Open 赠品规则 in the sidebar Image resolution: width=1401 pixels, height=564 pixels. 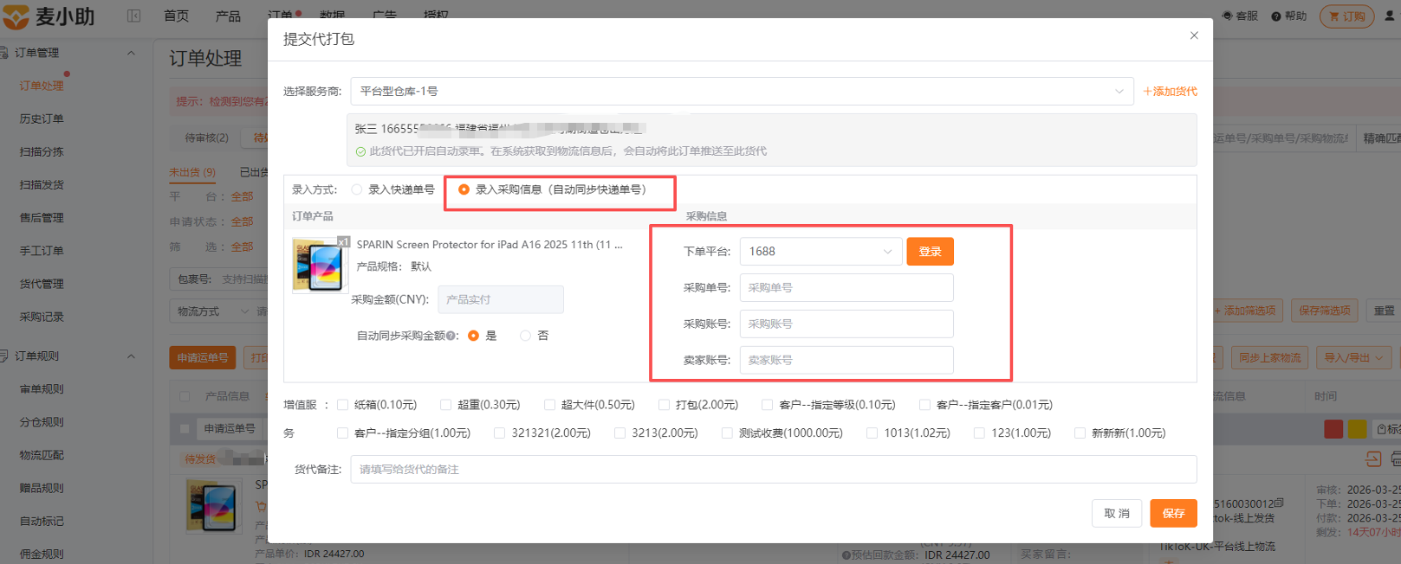(x=42, y=488)
